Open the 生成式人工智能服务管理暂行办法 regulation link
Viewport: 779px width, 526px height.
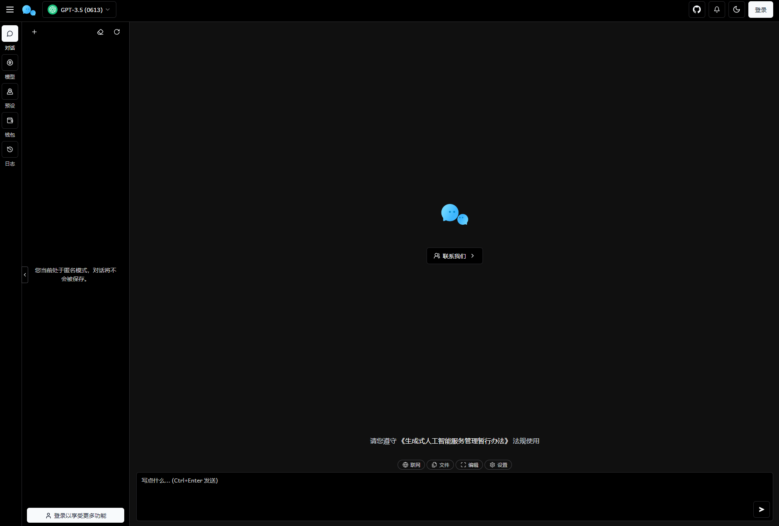click(455, 441)
